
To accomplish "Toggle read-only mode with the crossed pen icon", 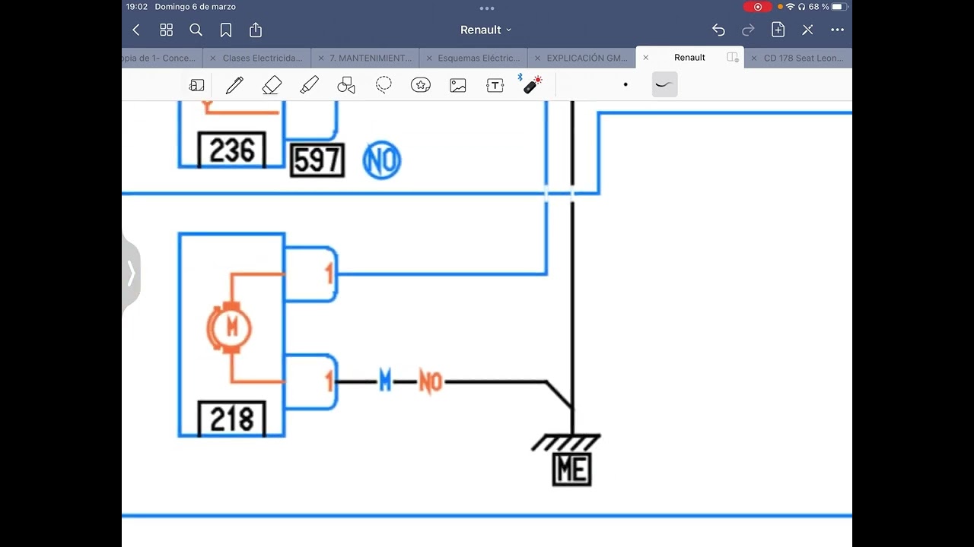I will [807, 30].
